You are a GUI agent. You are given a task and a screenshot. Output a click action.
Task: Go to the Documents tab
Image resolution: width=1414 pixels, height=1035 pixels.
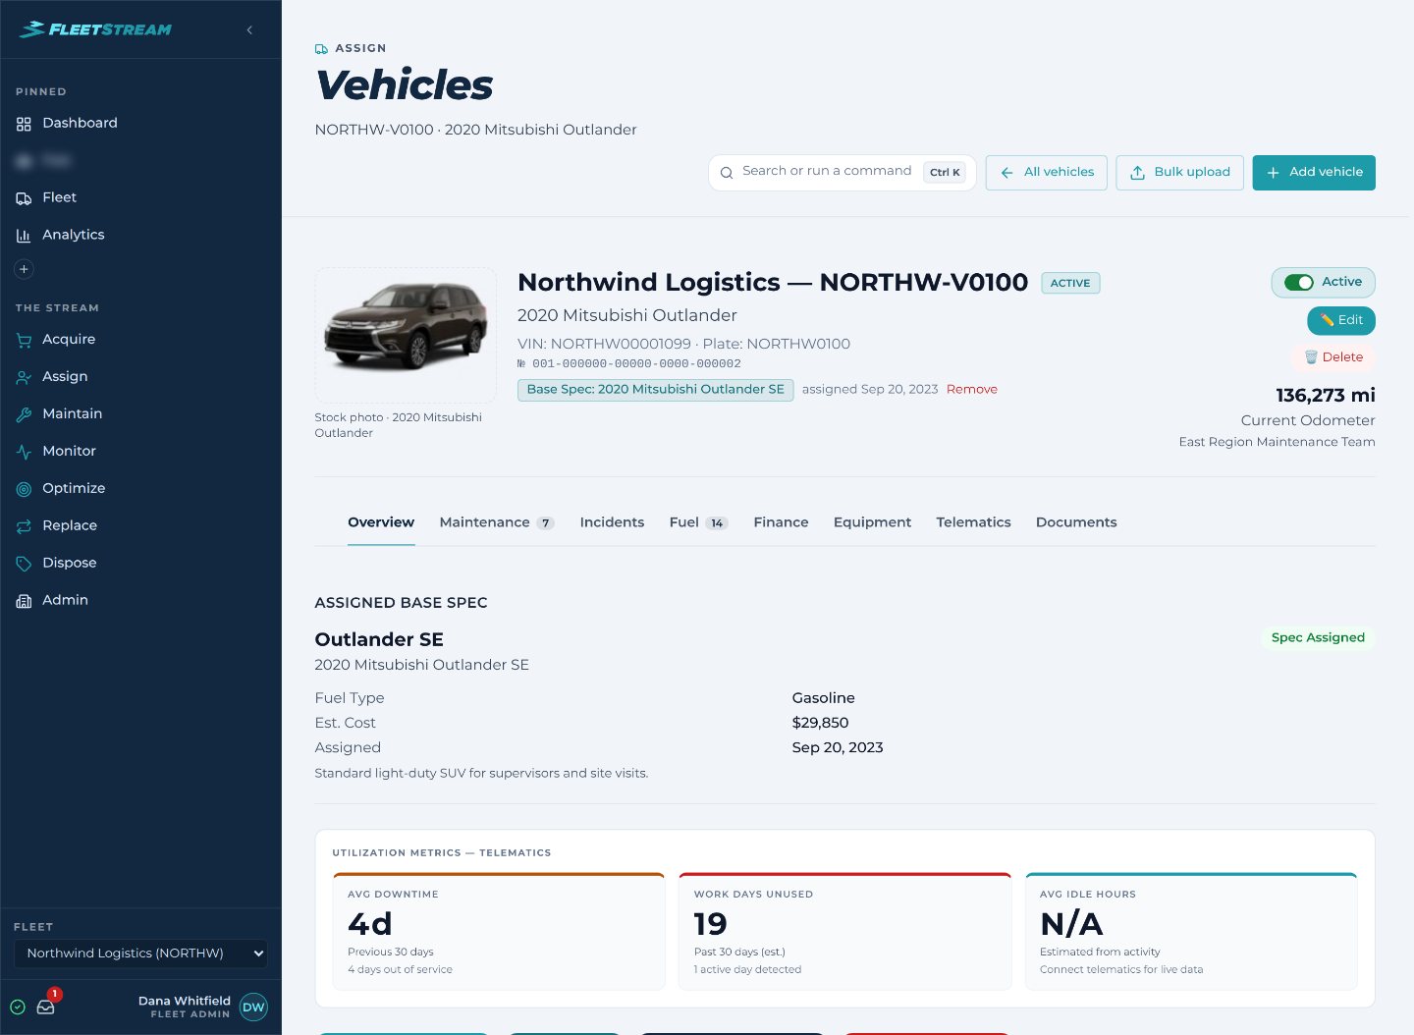[1076, 522]
